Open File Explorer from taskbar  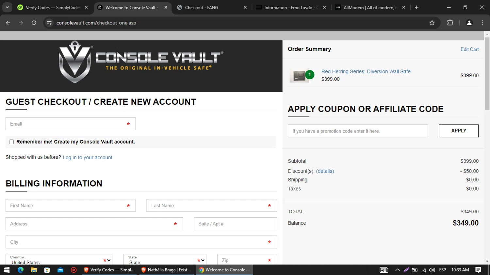(34, 270)
